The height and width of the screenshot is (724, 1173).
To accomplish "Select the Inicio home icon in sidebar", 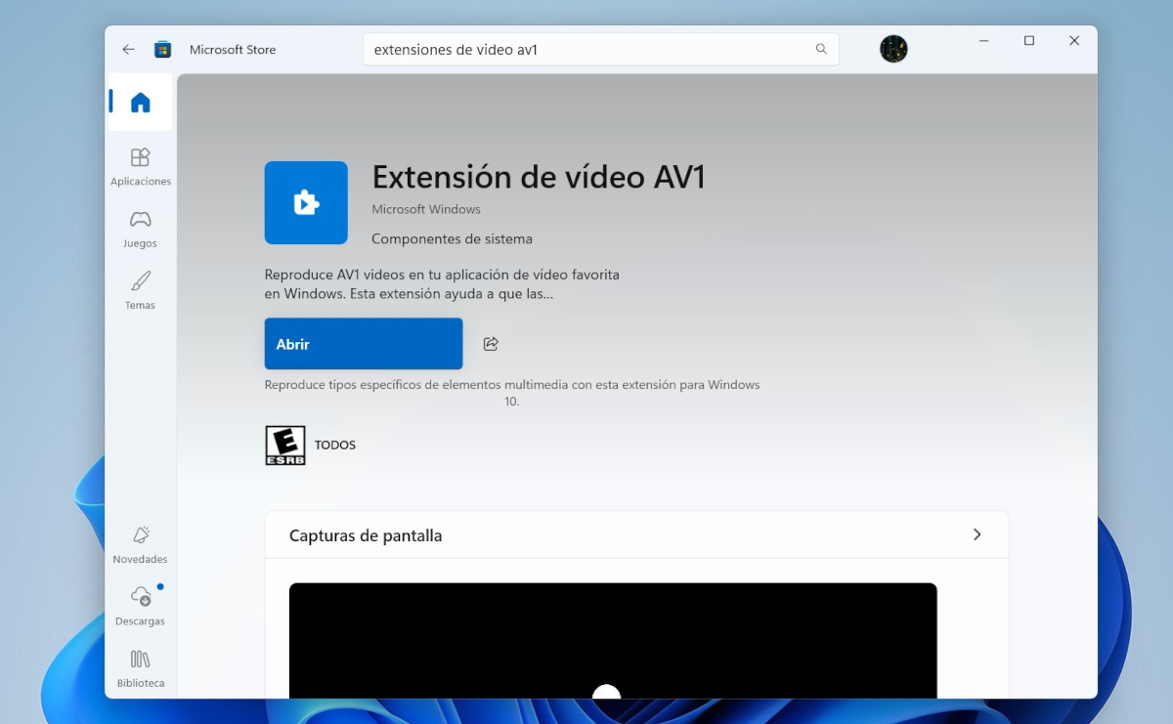I will point(140,102).
